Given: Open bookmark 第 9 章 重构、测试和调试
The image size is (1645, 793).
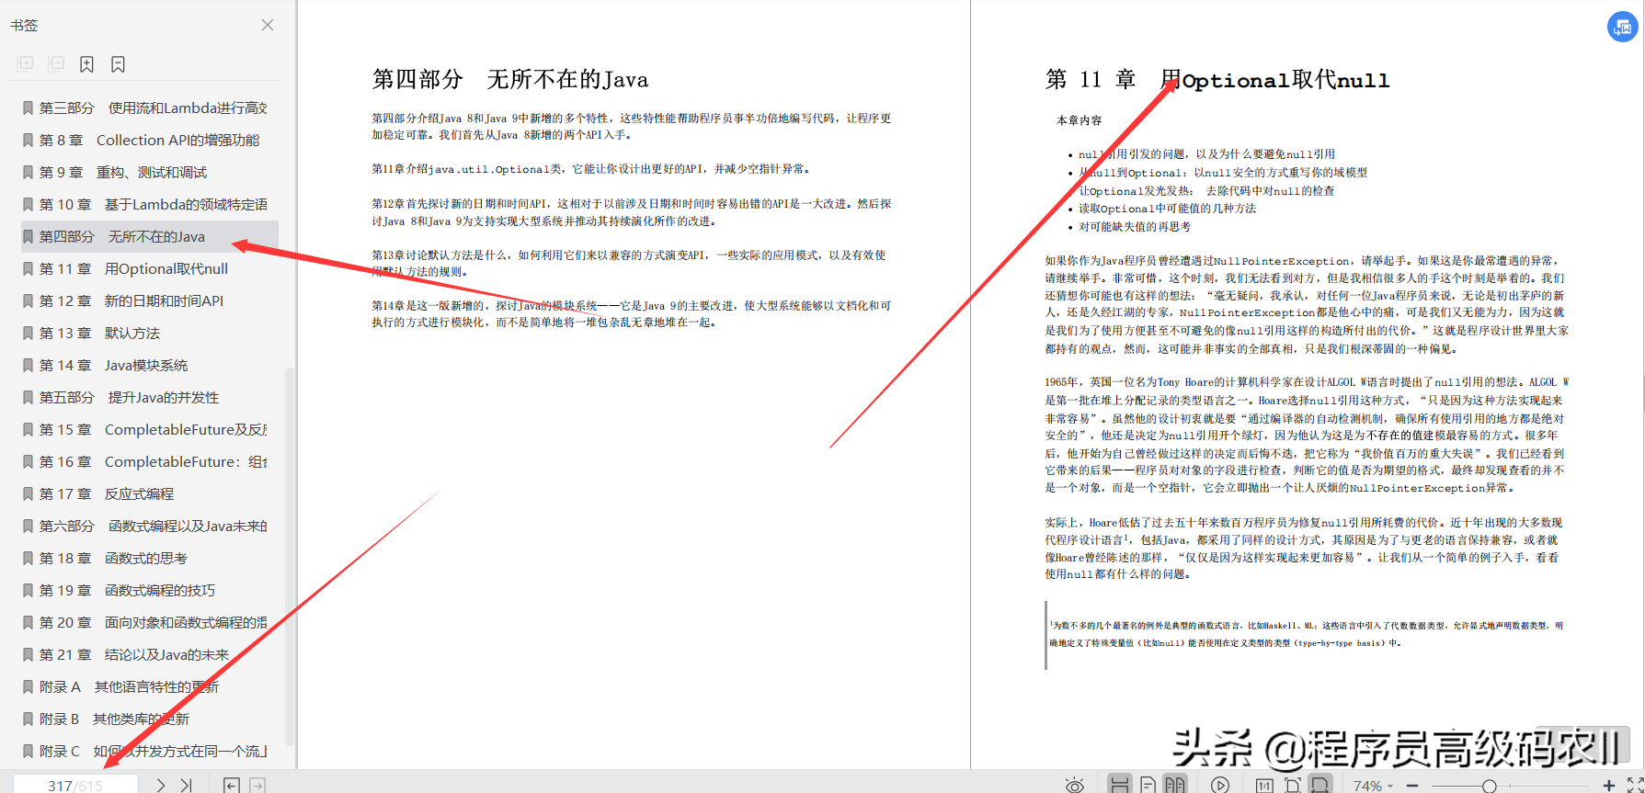Looking at the screenshot, I should pos(149,172).
